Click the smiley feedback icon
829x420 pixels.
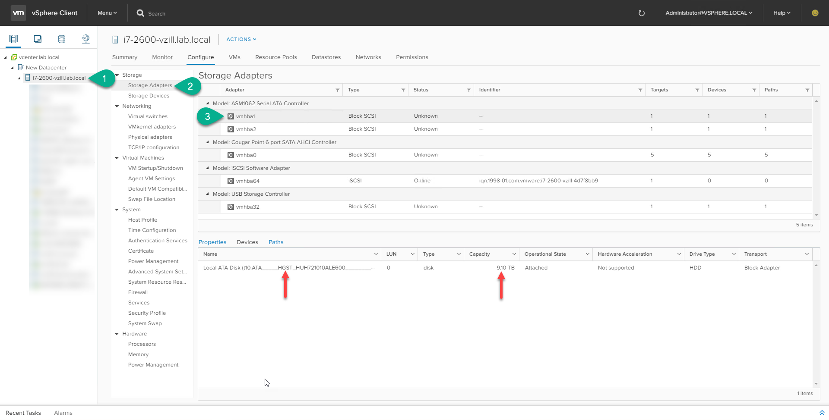pyautogui.click(x=815, y=13)
